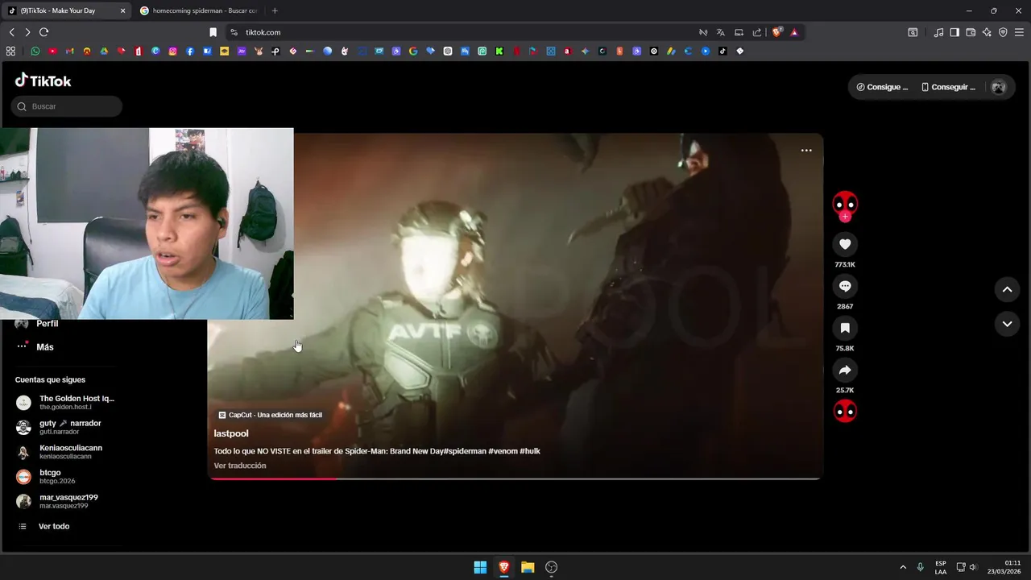Click the OBS Studio taskbar icon
The height and width of the screenshot is (580, 1031).
[x=552, y=567]
